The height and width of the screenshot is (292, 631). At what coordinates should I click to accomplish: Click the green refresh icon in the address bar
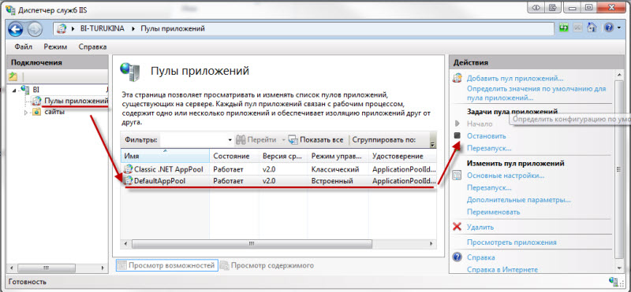pos(564,28)
